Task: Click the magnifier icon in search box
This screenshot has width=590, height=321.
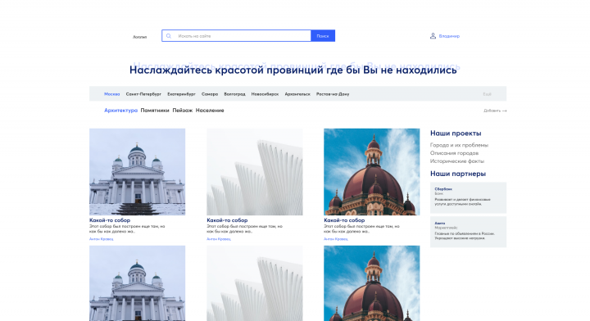Action: point(169,36)
